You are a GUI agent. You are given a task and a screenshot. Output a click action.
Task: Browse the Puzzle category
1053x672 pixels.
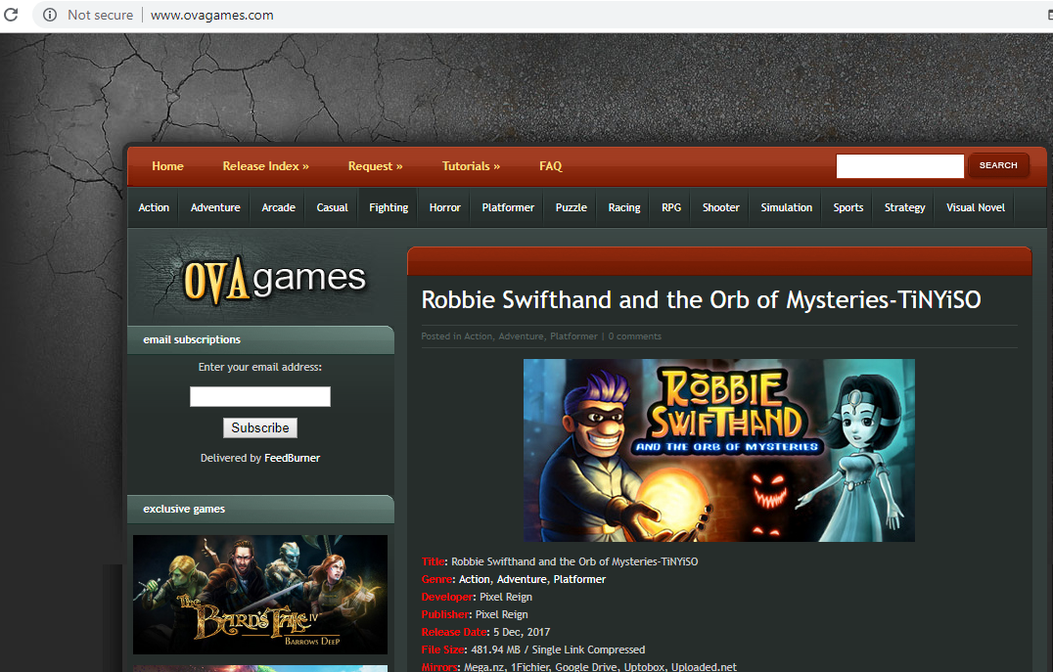(x=571, y=207)
